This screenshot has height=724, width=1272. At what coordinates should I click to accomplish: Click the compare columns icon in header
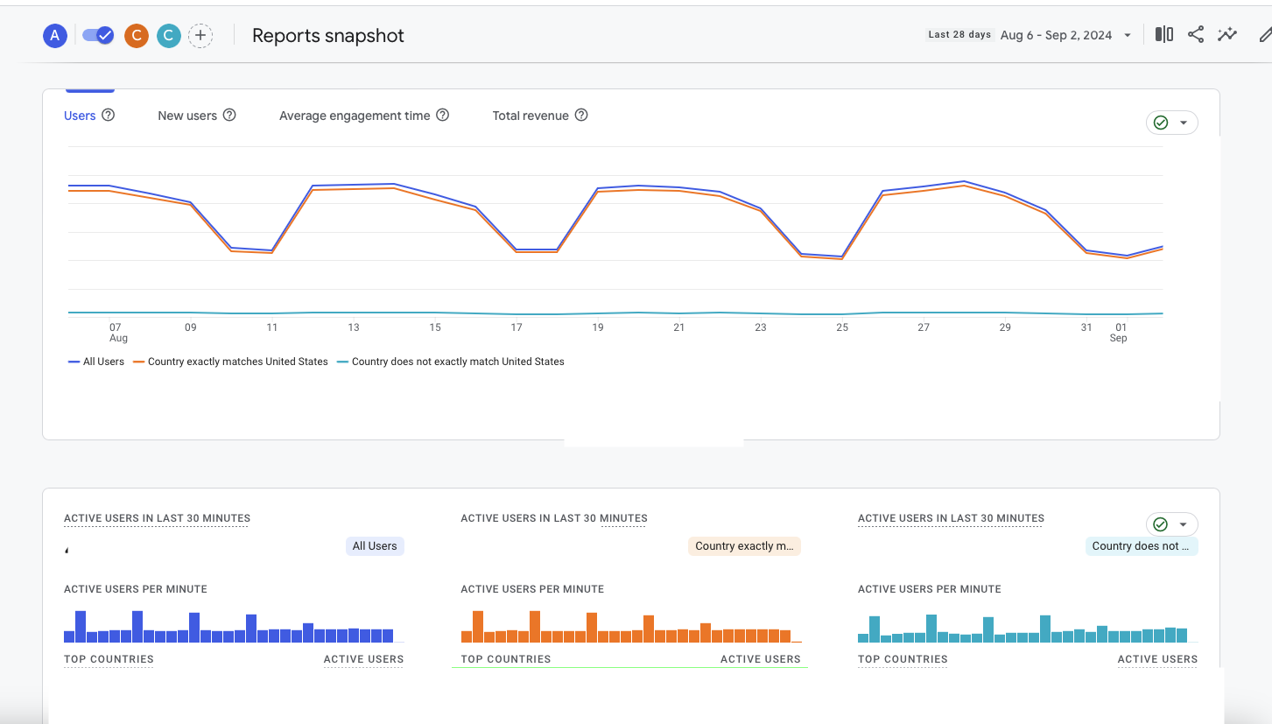[x=1163, y=35]
